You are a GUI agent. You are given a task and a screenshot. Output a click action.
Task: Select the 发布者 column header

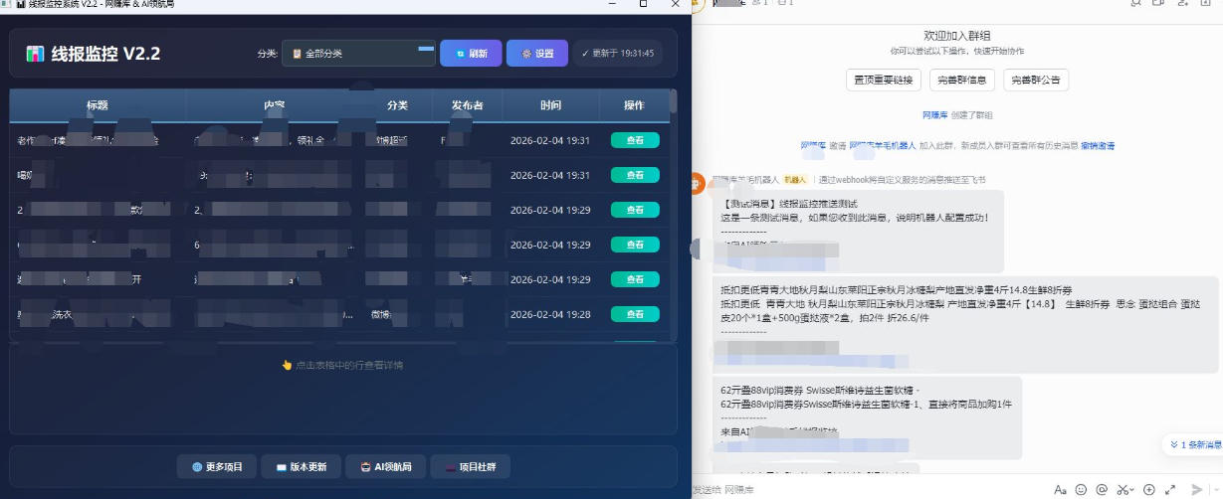coord(467,105)
